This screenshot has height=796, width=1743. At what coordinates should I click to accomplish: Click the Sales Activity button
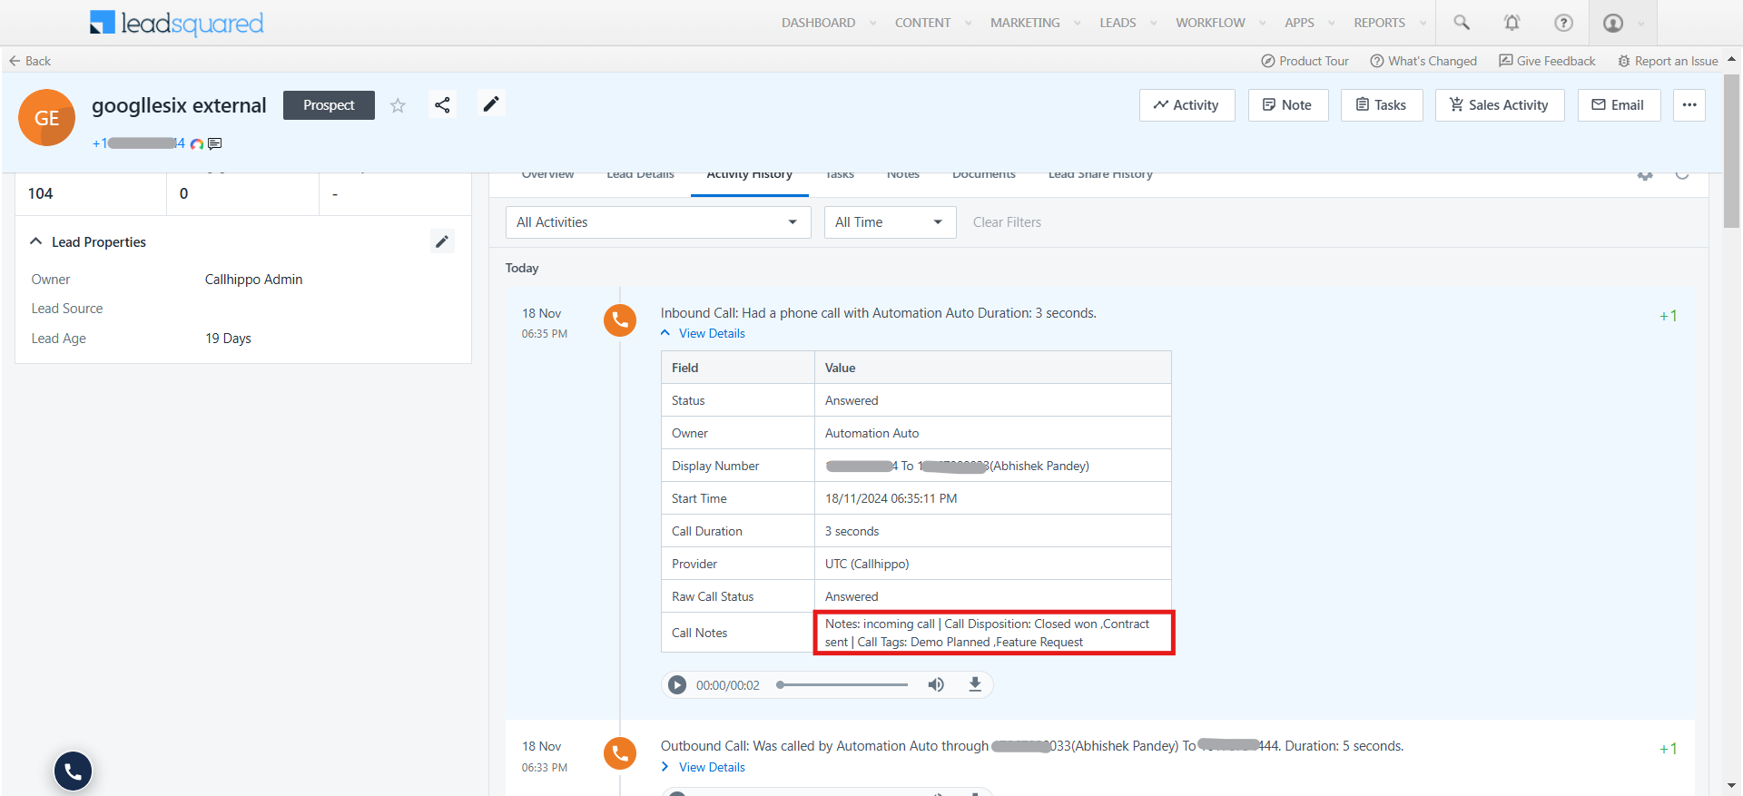(1500, 105)
